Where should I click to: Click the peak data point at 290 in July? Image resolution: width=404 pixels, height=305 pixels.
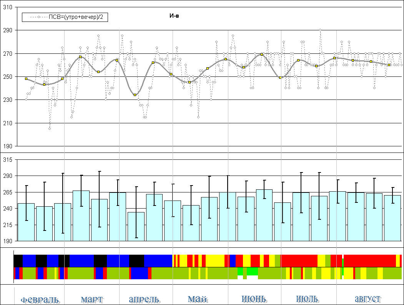[x=320, y=30]
